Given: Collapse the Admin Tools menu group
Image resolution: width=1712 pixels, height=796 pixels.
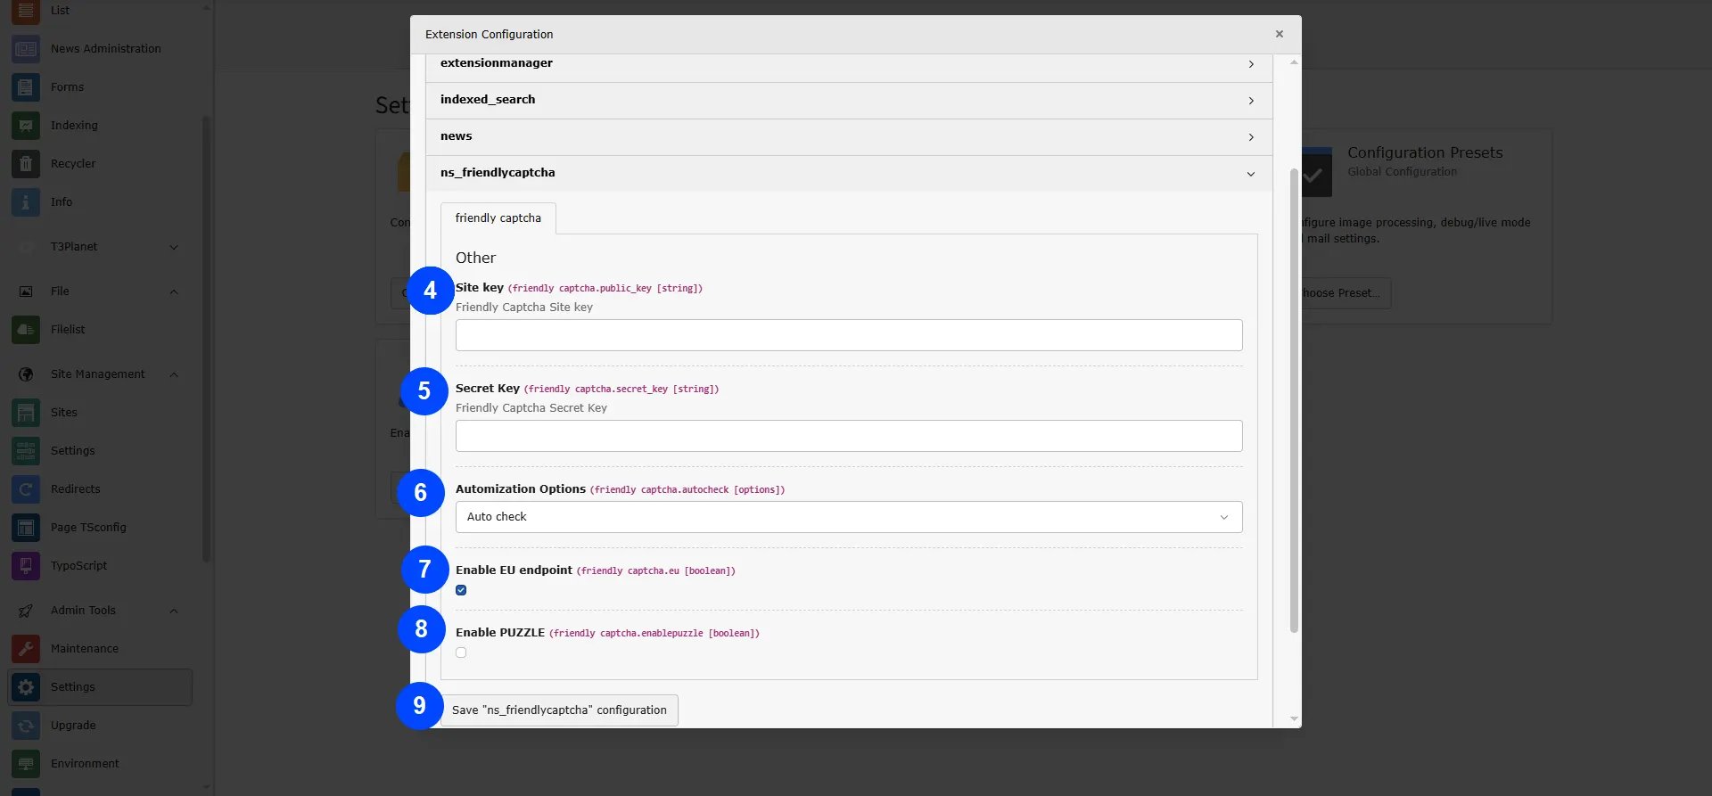Looking at the screenshot, I should pyautogui.click(x=174, y=611).
